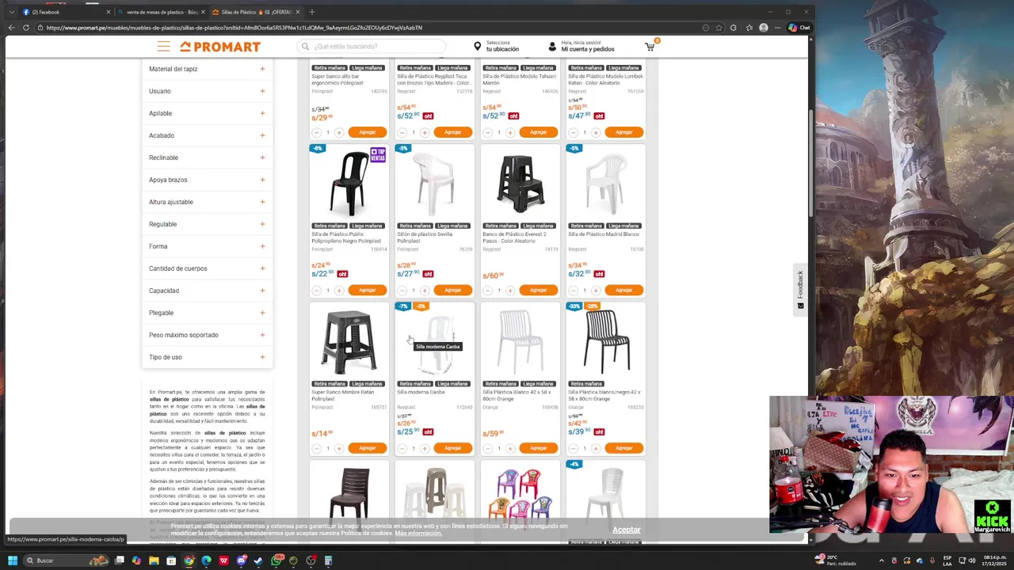Open the Windows Start menu
The image size is (1014, 570).
click(x=12, y=560)
